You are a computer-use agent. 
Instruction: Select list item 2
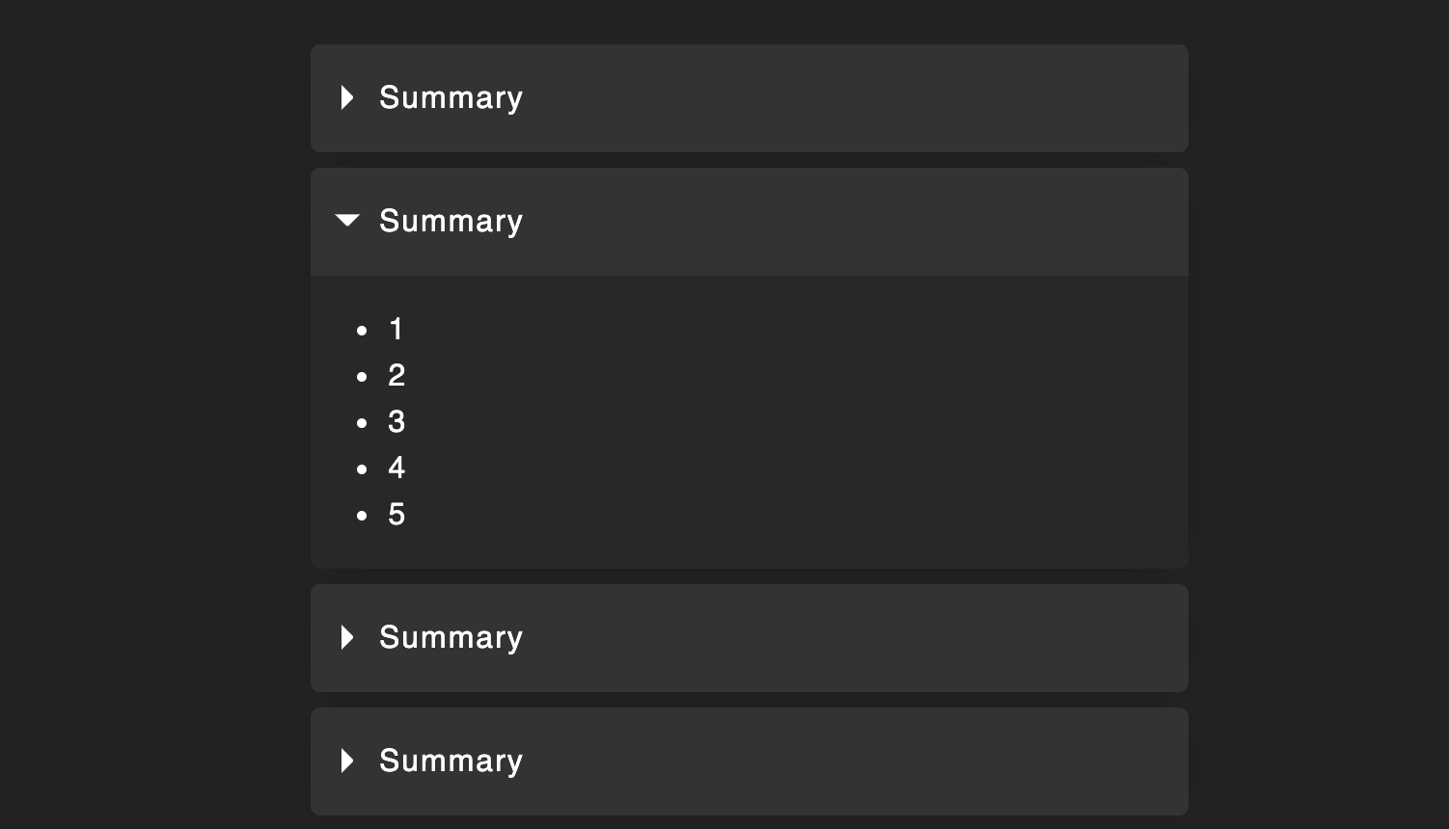tap(396, 376)
